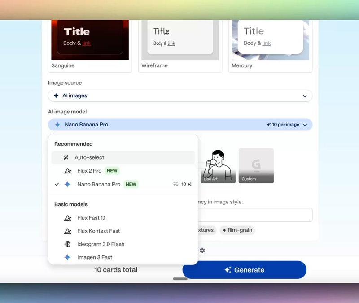The width and height of the screenshot is (359, 303).
Task: Choose Imagen 3 Fast model
Action: pos(123,257)
